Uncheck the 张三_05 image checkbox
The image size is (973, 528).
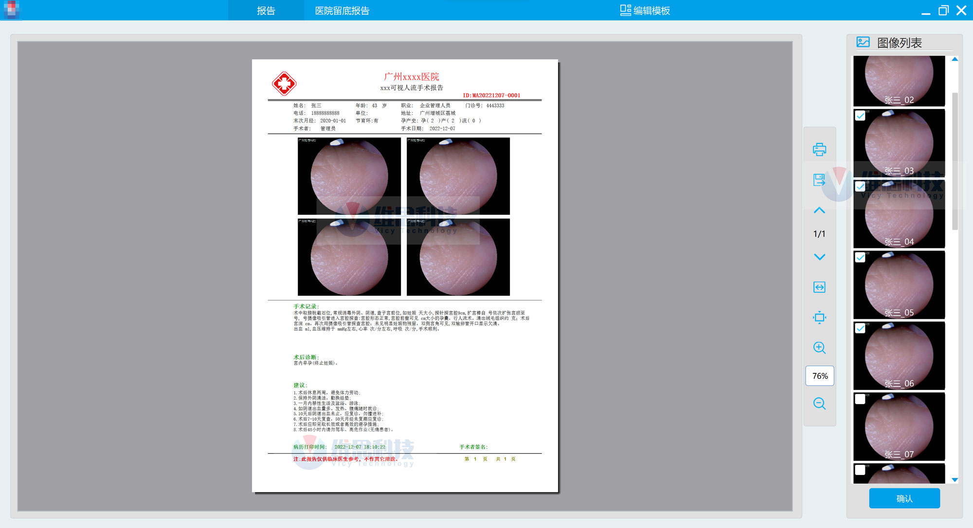(860, 257)
